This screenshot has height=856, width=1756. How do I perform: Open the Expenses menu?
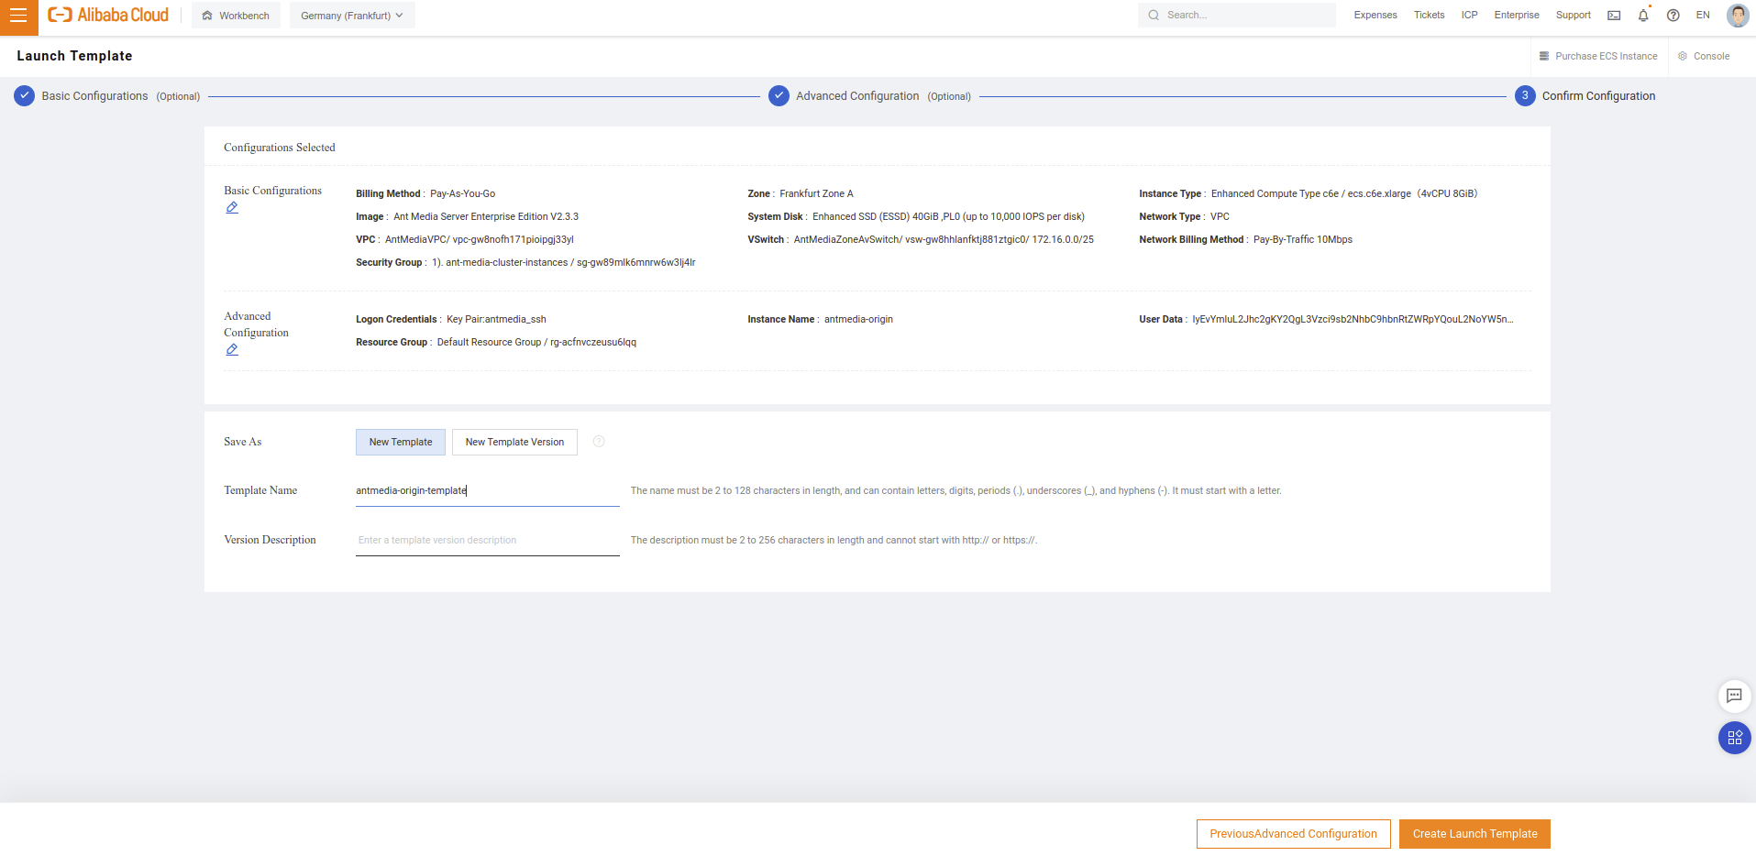[x=1375, y=15]
